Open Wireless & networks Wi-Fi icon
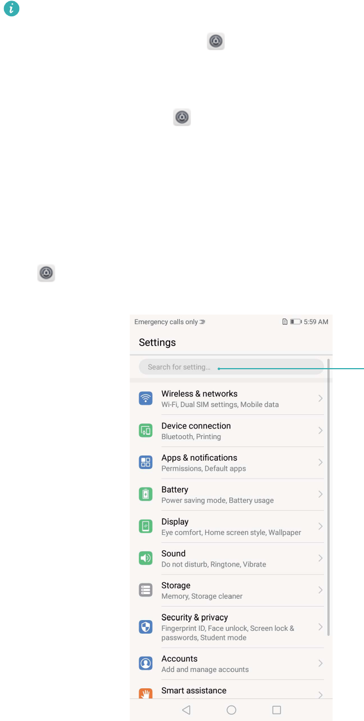The height and width of the screenshot is (721, 364). [x=146, y=399]
